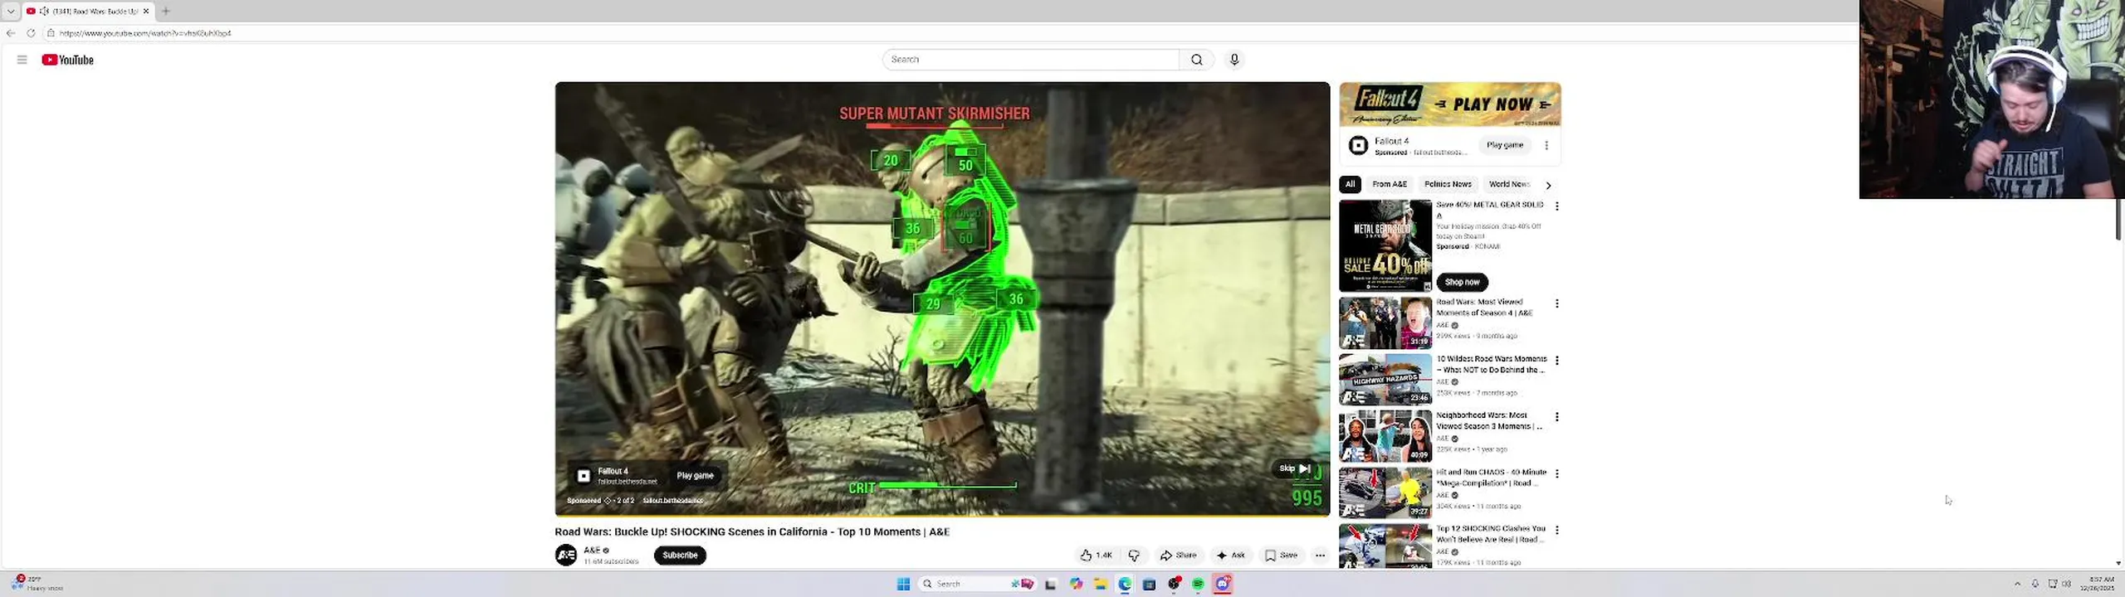Open the Windows Start menu

pos(903,584)
